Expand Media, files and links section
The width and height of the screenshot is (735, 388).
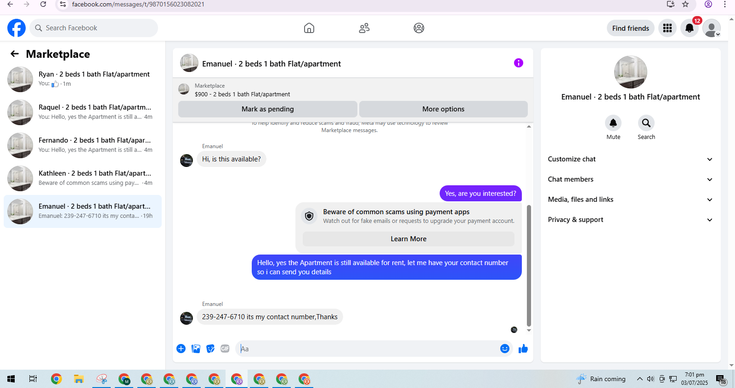tap(630, 200)
